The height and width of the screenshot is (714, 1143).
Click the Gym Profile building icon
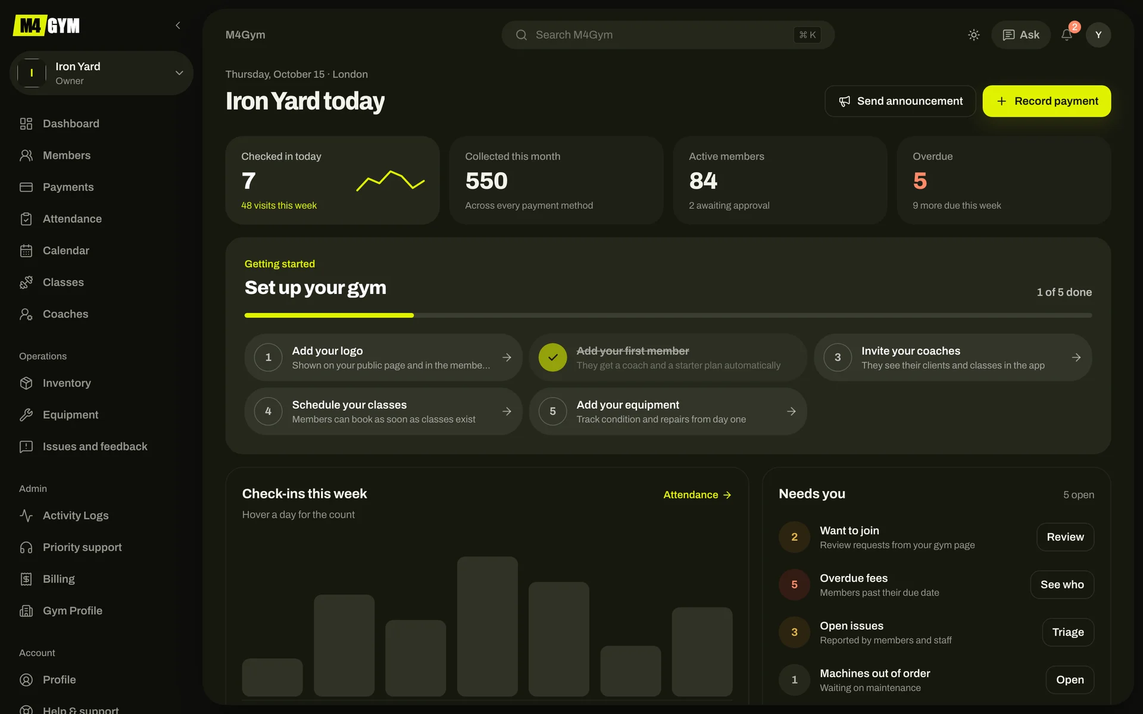point(26,610)
